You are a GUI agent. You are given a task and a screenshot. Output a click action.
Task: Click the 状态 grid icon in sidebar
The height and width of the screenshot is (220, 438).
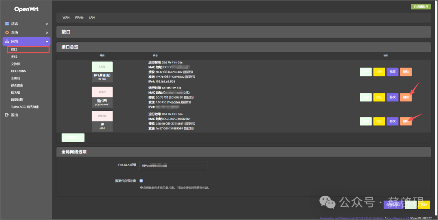click(x=7, y=24)
